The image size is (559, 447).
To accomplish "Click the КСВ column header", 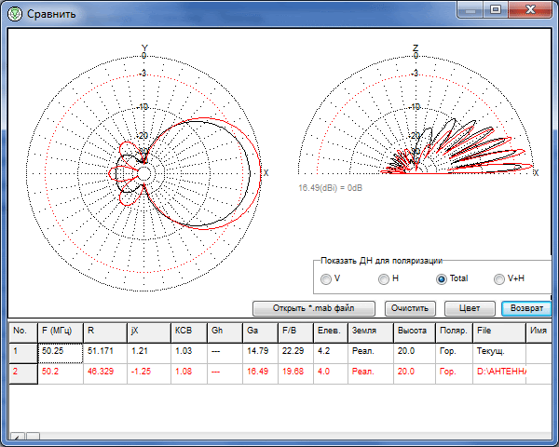I will click(189, 332).
